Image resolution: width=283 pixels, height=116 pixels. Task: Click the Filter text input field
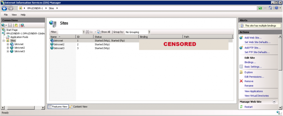click(x=70, y=32)
